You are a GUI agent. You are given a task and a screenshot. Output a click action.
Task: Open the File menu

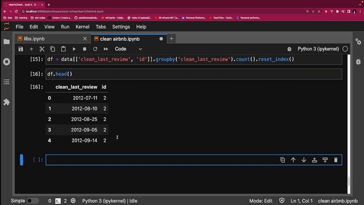(19, 27)
